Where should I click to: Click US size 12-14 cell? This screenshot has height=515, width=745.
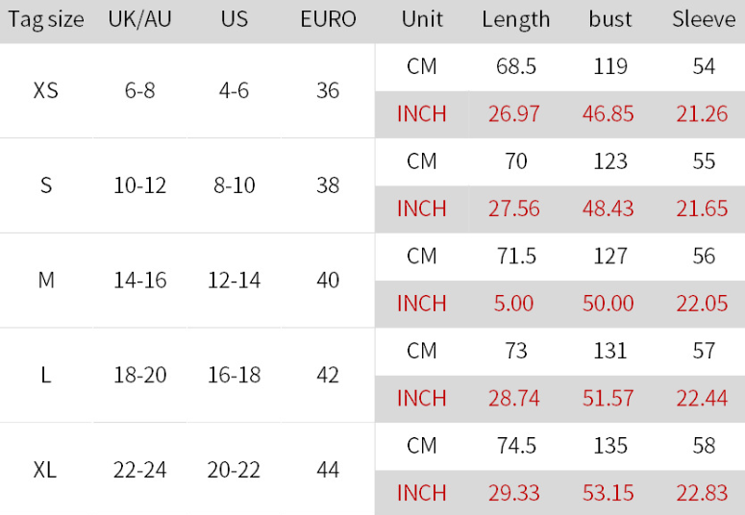point(234,280)
